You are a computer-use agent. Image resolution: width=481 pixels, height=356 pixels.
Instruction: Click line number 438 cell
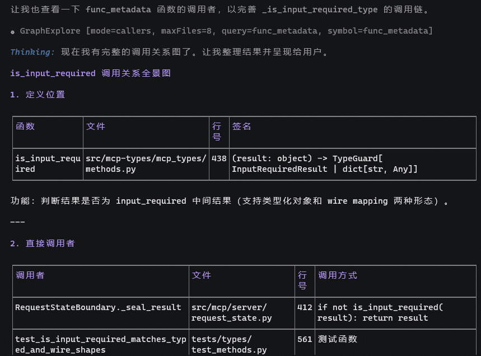pyautogui.click(x=219, y=158)
